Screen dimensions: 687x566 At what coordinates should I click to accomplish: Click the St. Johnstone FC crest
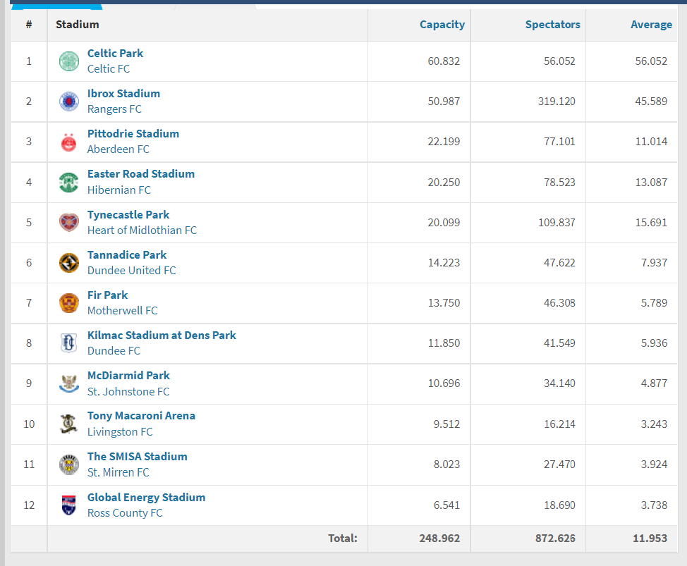click(x=68, y=383)
